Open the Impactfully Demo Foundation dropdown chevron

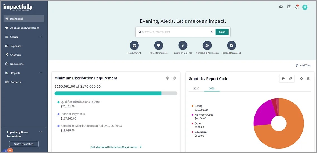[40, 132]
